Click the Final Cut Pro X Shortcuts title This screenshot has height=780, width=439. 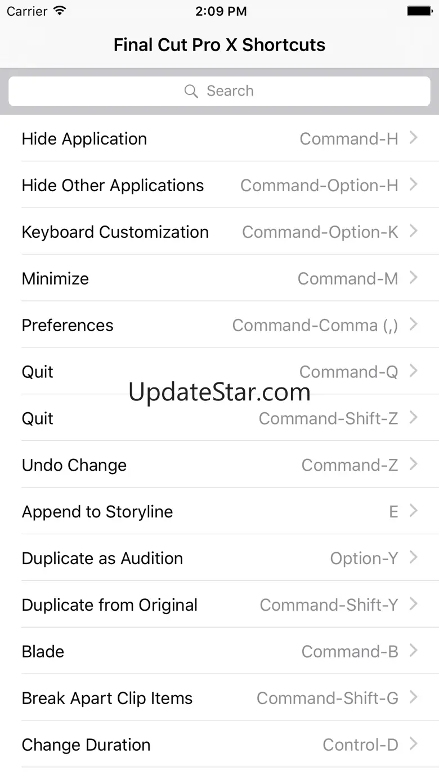[x=219, y=45]
